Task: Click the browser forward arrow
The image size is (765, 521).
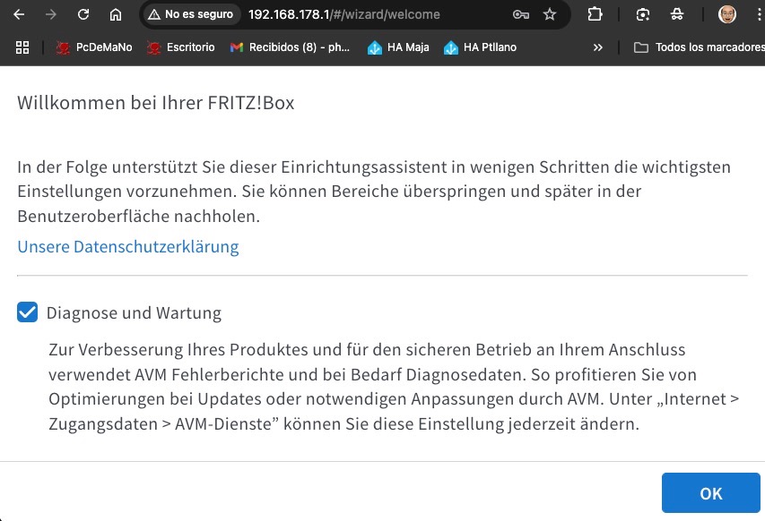Action: tap(51, 14)
